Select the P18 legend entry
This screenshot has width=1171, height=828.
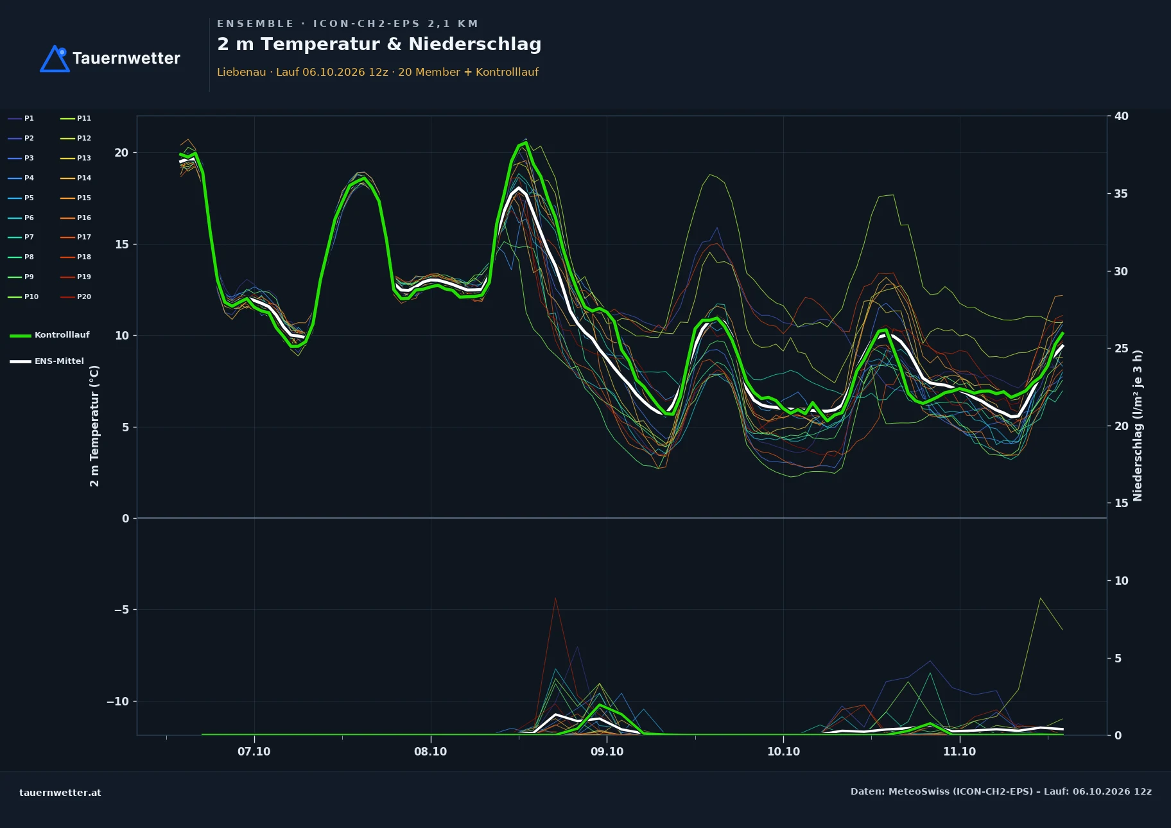coord(76,257)
